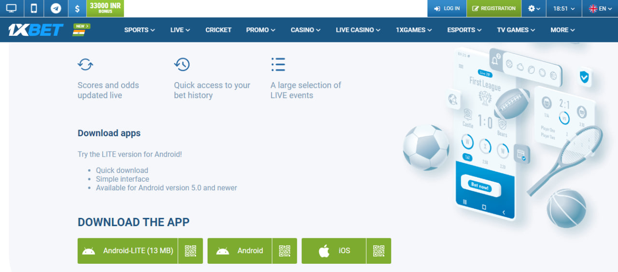The height and width of the screenshot is (272, 618).
Task: Expand the 1XGAMES menu
Action: pos(414,30)
